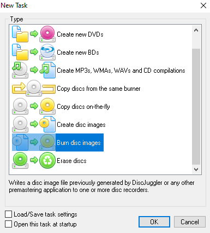
Task: Click the Erase discs recycle icon
Action: point(47,160)
